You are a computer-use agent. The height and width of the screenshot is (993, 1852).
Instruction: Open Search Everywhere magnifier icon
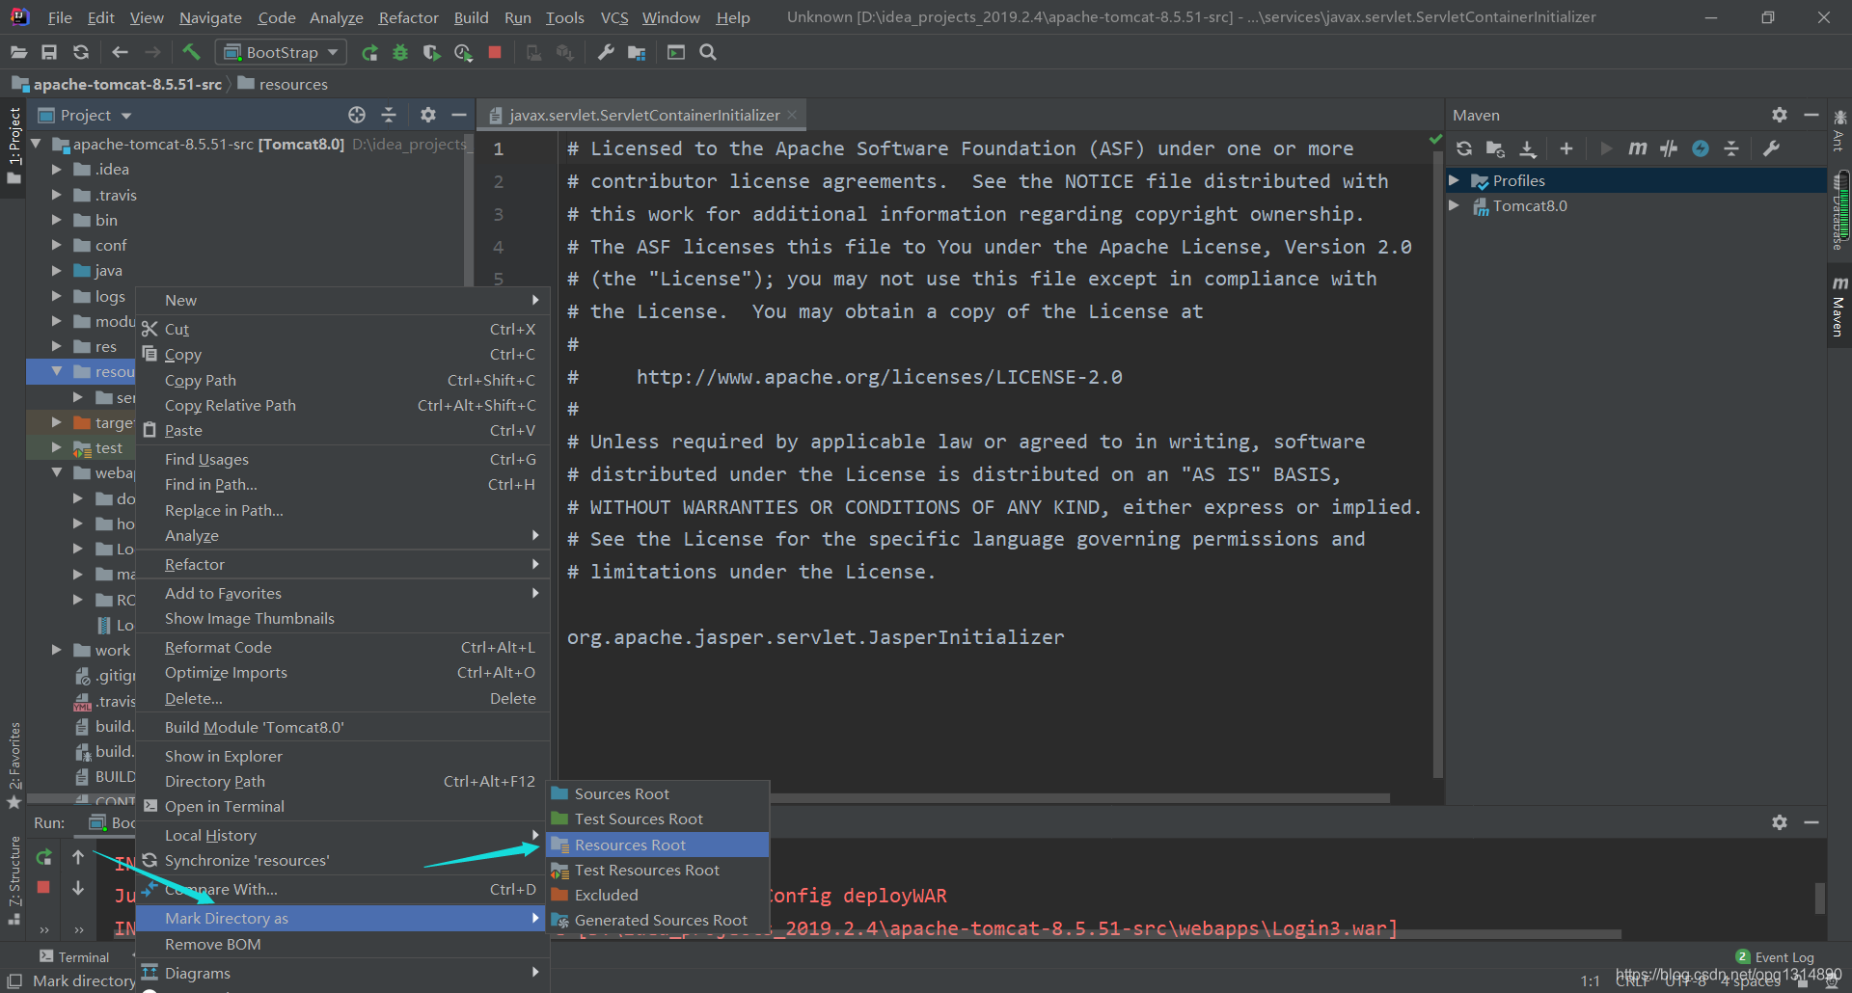pos(708,53)
